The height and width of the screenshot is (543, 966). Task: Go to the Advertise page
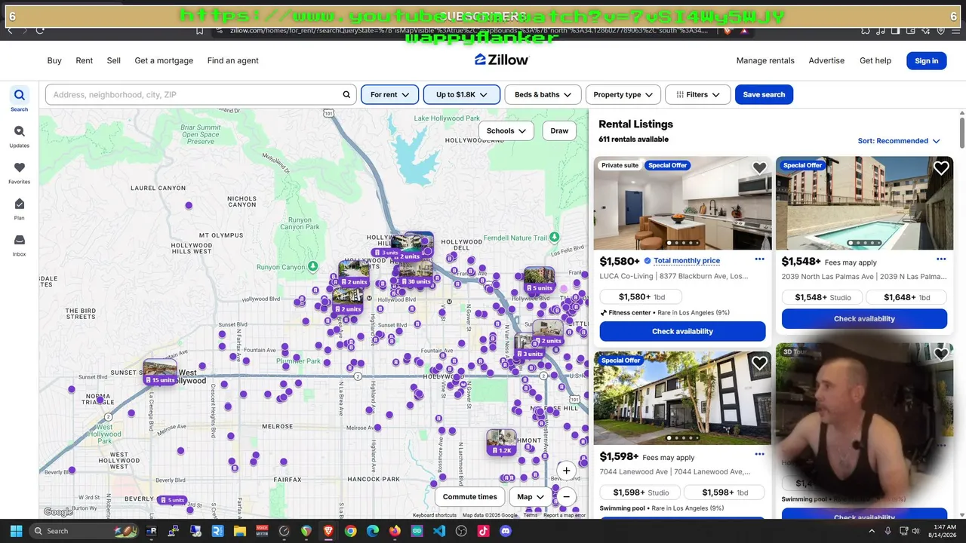(826, 60)
